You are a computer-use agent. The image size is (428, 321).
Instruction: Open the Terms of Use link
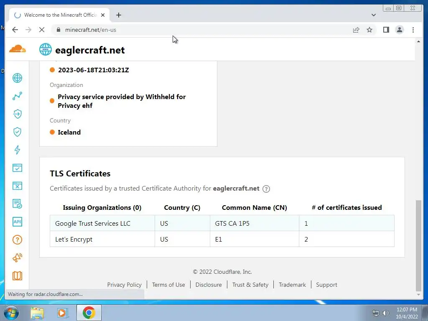[x=168, y=285]
